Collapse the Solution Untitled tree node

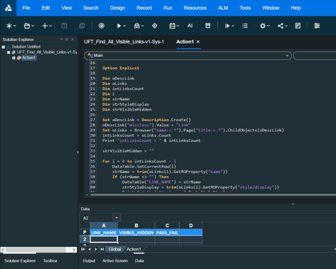pos(4,46)
